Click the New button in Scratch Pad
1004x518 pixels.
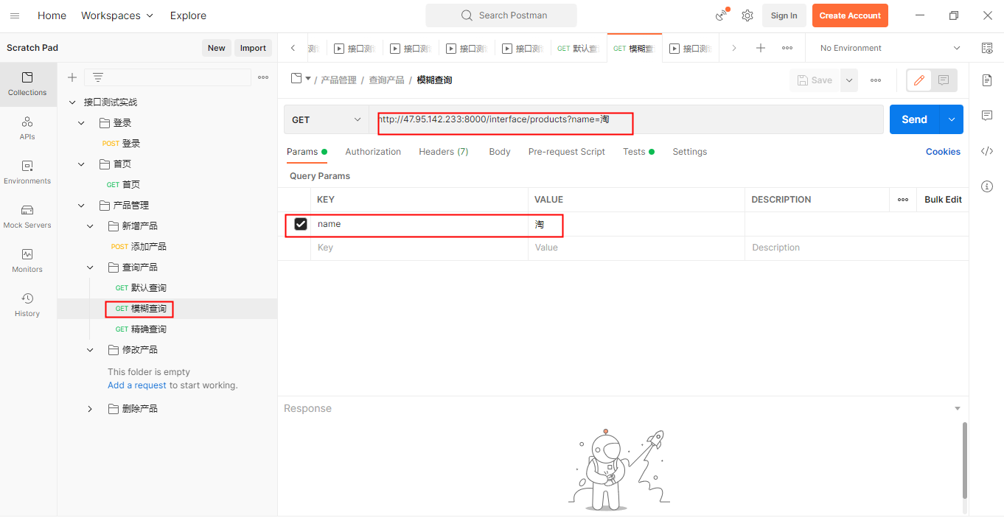coord(217,48)
